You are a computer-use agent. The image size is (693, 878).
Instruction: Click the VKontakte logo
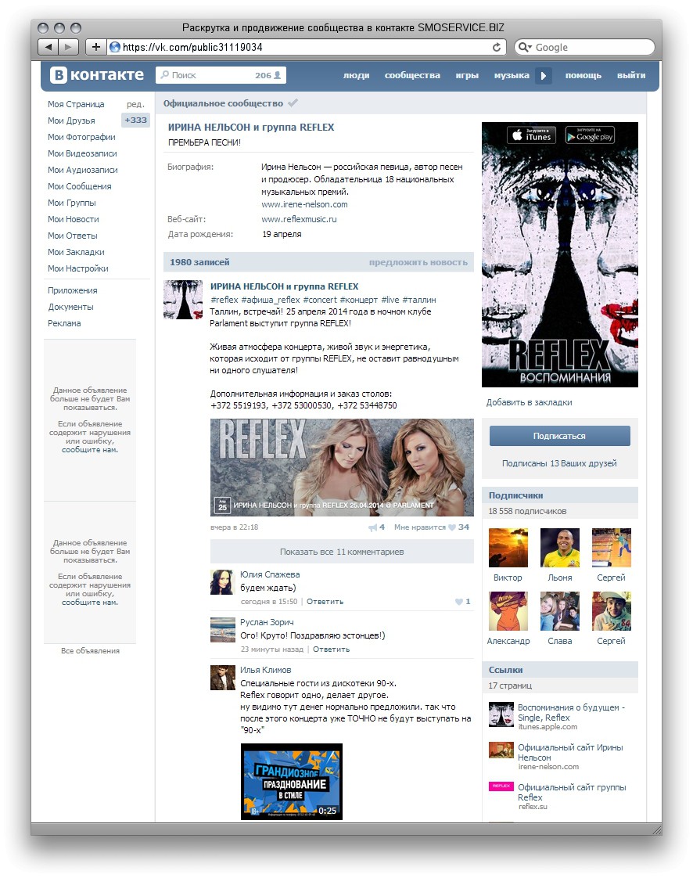point(97,75)
